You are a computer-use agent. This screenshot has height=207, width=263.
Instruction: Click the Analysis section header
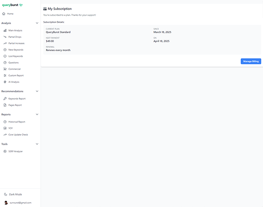(x=6, y=23)
